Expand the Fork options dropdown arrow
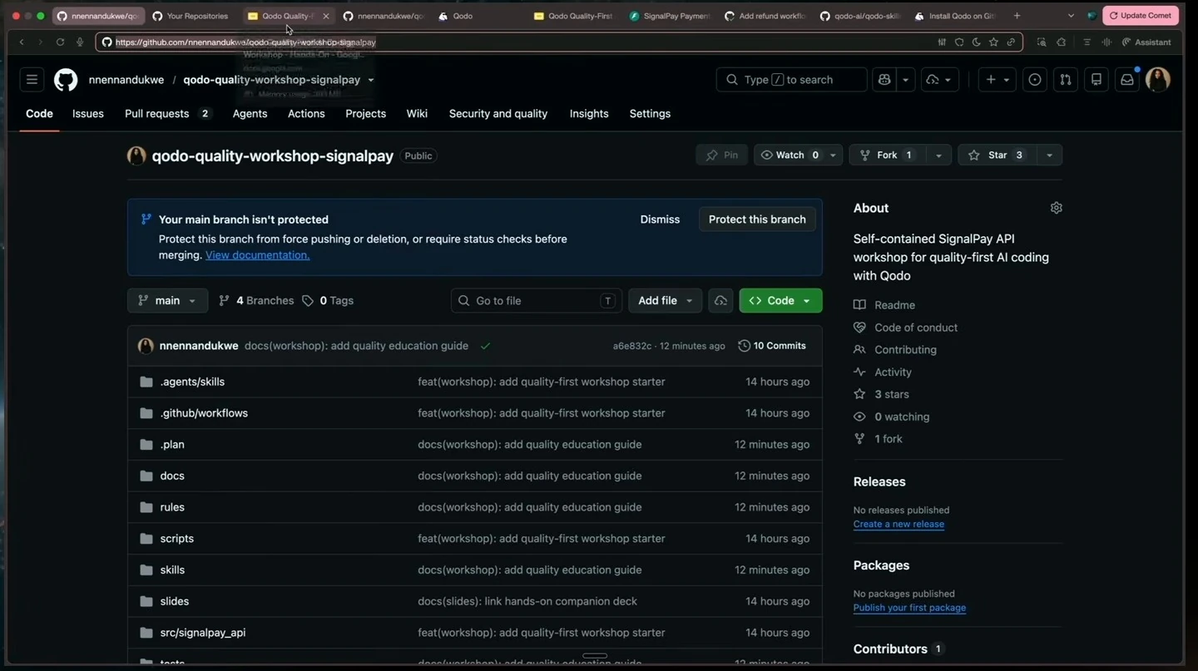1198x671 pixels. tap(938, 155)
